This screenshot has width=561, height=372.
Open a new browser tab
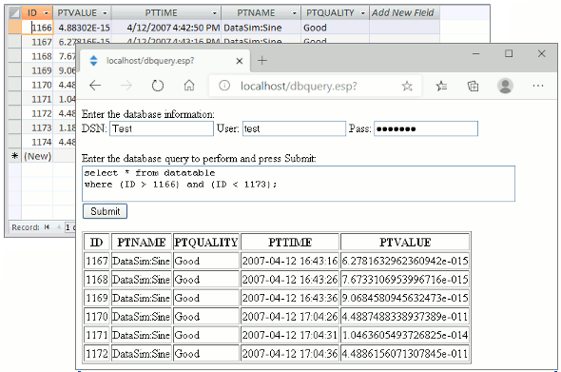[x=262, y=61]
